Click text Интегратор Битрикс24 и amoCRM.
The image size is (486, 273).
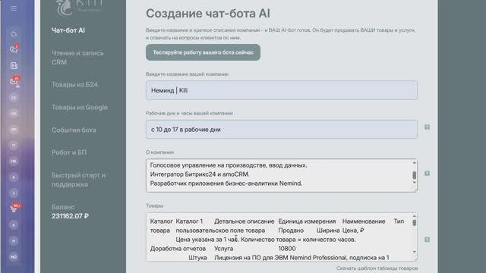pyautogui.click(x=200, y=174)
